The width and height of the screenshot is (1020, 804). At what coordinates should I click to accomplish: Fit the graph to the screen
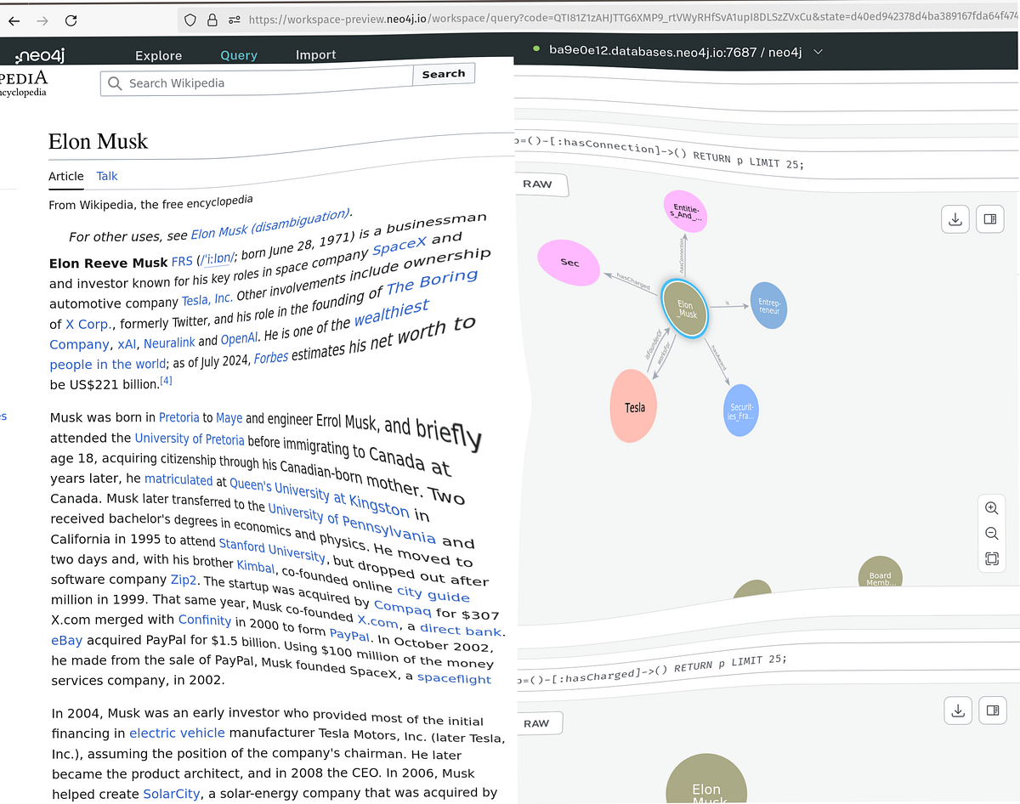tap(991, 559)
